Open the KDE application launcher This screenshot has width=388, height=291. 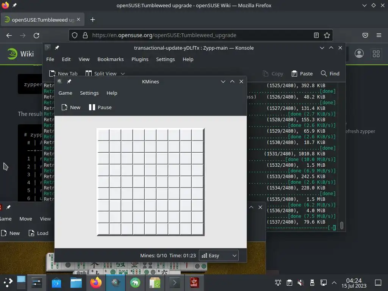coord(8,282)
